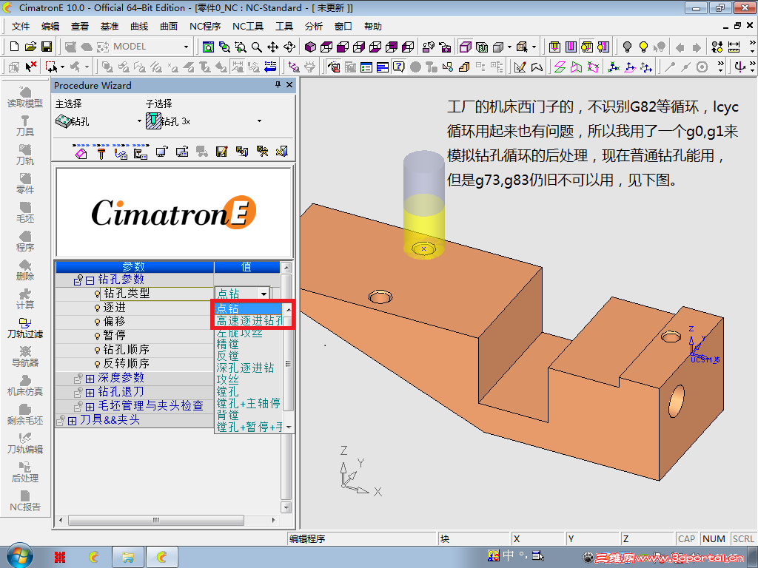Viewport: 758px width, 568px height.
Task: Click the sketcher pencil icon
Action: (520, 67)
